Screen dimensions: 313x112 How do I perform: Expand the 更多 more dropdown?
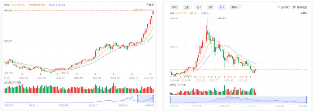coord(235,7)
